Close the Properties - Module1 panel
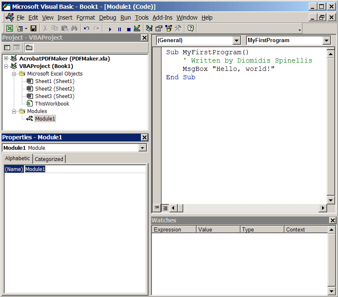Image resolution: width=338 pixels, height=297 pixels. [144, 137]
